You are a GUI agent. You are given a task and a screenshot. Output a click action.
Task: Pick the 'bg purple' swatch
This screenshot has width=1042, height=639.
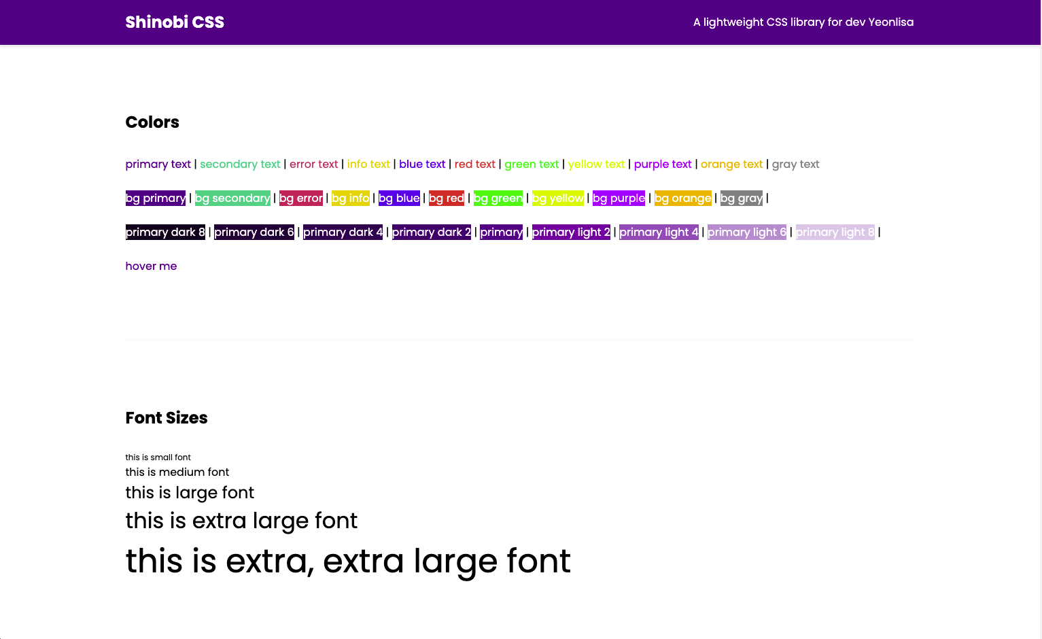[x=619, y=198]
